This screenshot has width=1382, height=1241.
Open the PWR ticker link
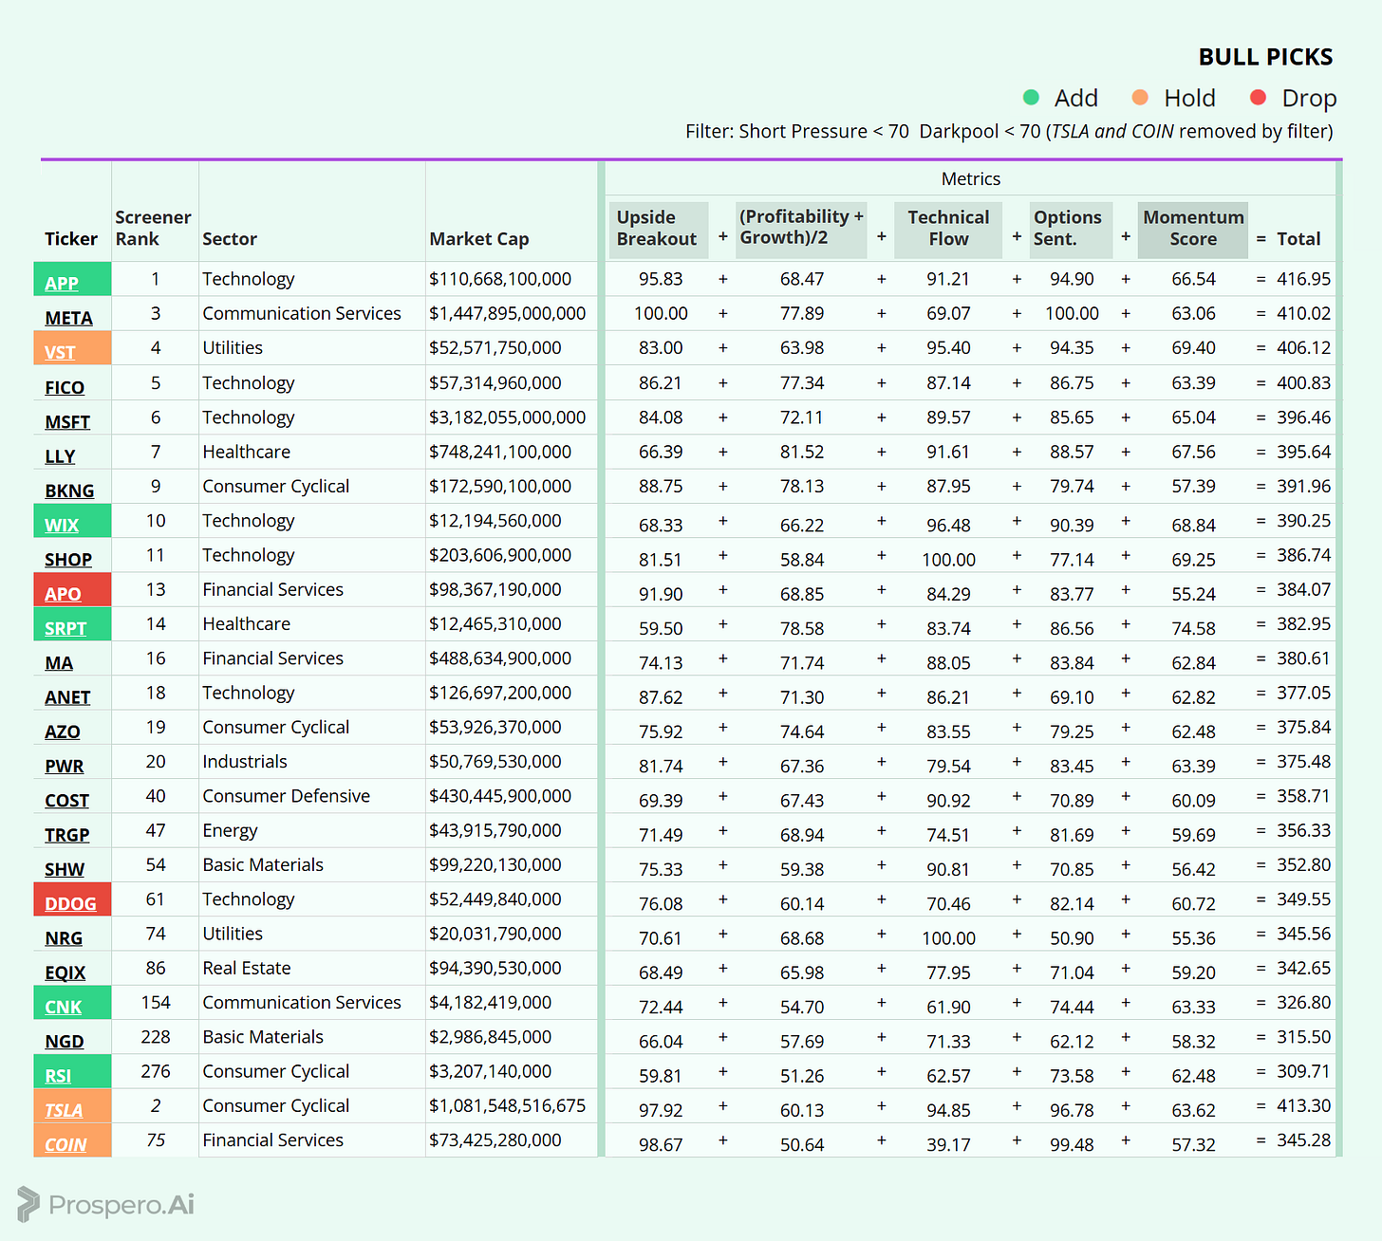pos(65,766)
